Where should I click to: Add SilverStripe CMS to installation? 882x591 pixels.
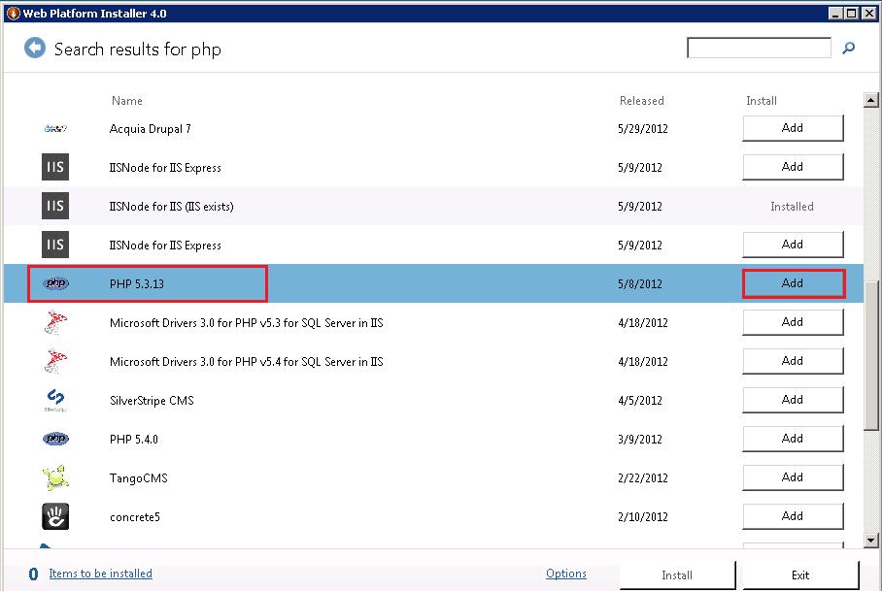click(793, 400)
